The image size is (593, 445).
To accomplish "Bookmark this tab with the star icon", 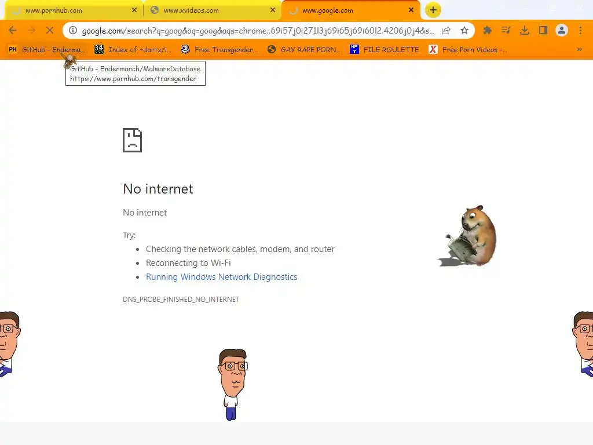I will [x=464, y=30].
